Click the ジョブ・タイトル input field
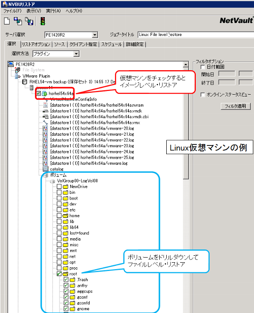 [196, 35]
